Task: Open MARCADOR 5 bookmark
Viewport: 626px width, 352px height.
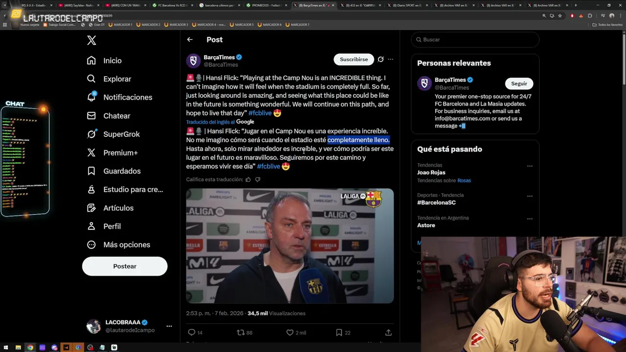Action: 242,24
